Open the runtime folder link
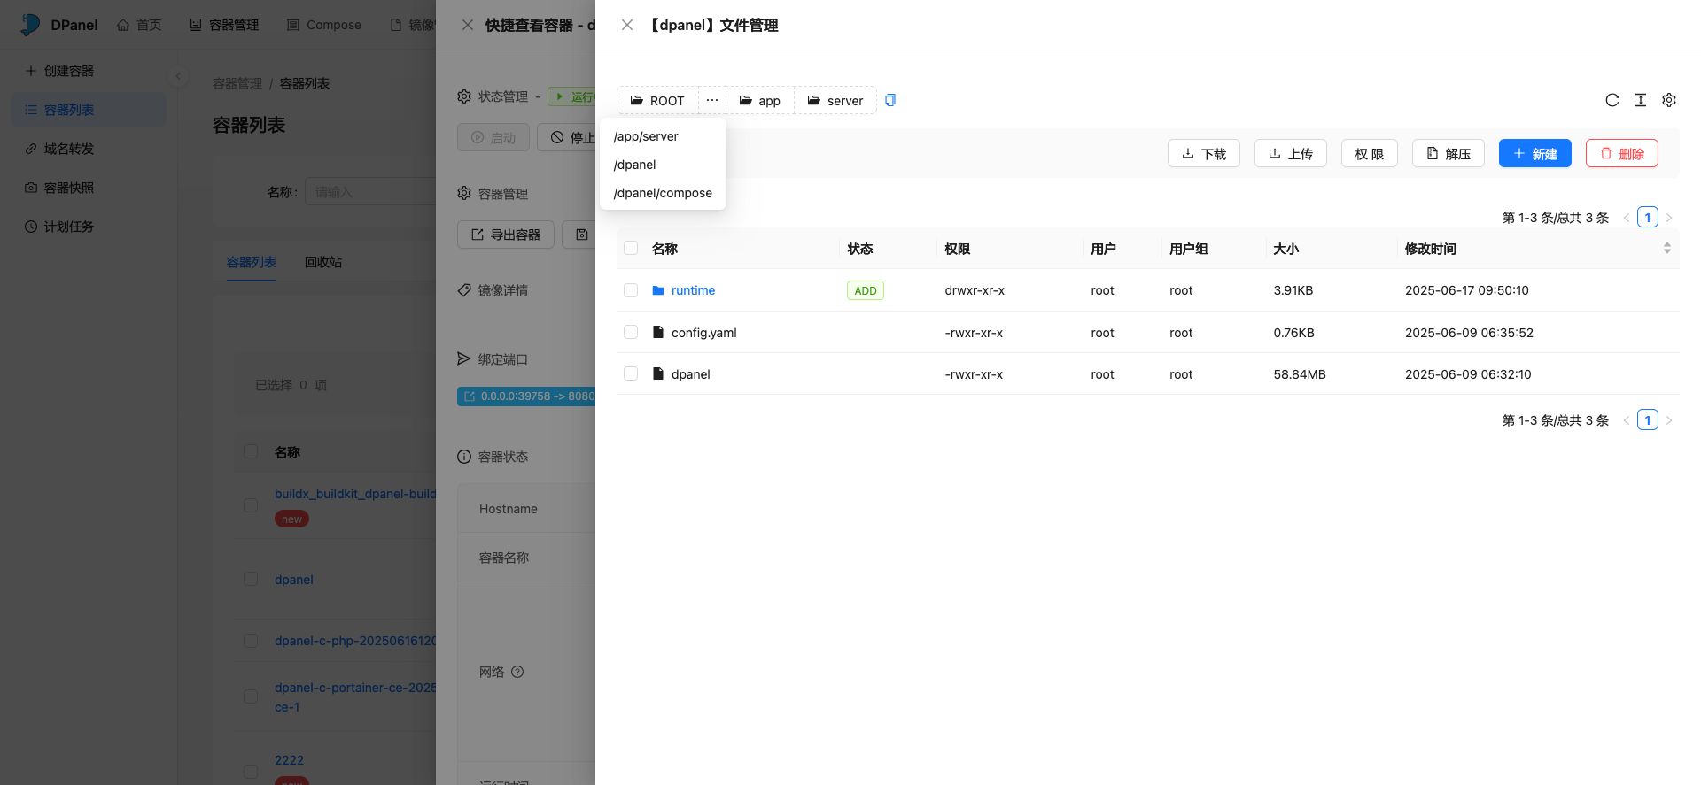 click(x=693, y=290)
